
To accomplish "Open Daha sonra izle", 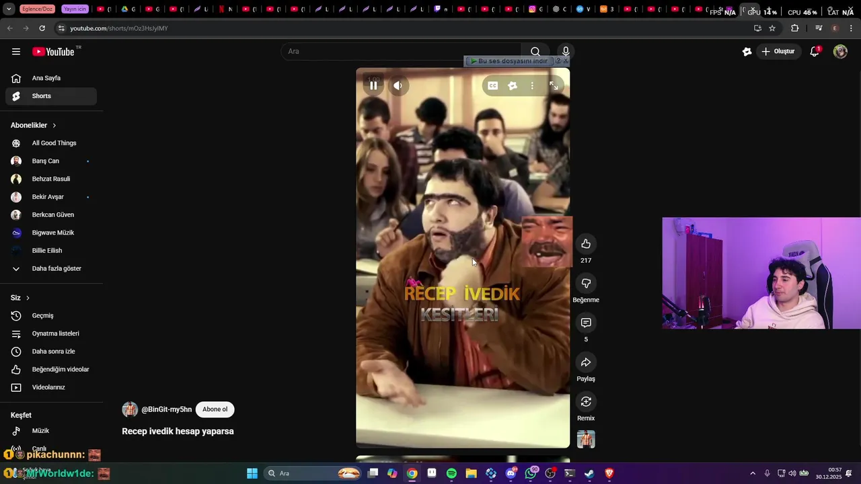I will point(51,352).
